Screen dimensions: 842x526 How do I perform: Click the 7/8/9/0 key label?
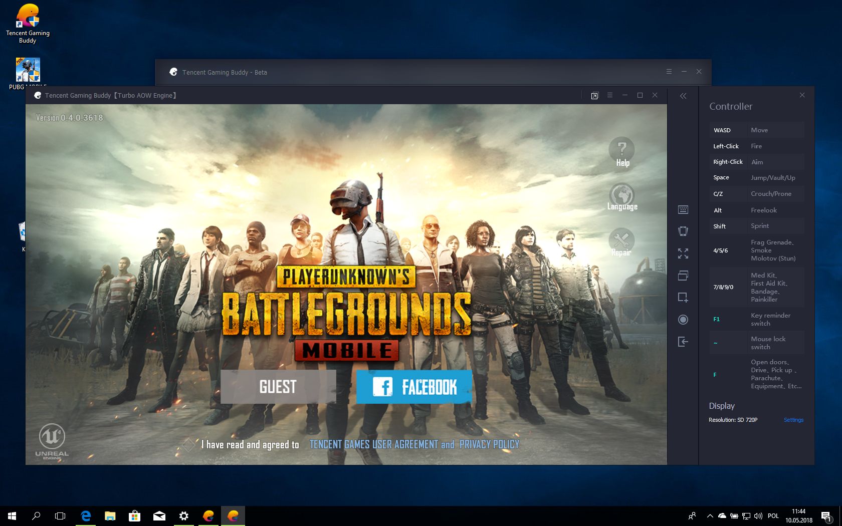(x=723, y=287)
